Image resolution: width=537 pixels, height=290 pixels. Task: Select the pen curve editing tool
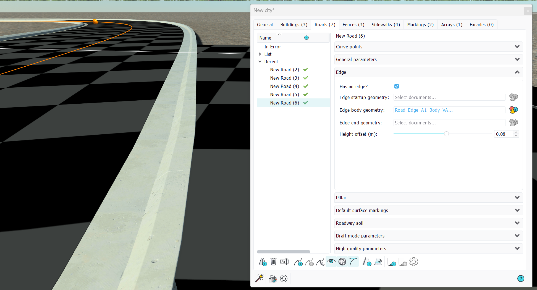click(320, 262)
